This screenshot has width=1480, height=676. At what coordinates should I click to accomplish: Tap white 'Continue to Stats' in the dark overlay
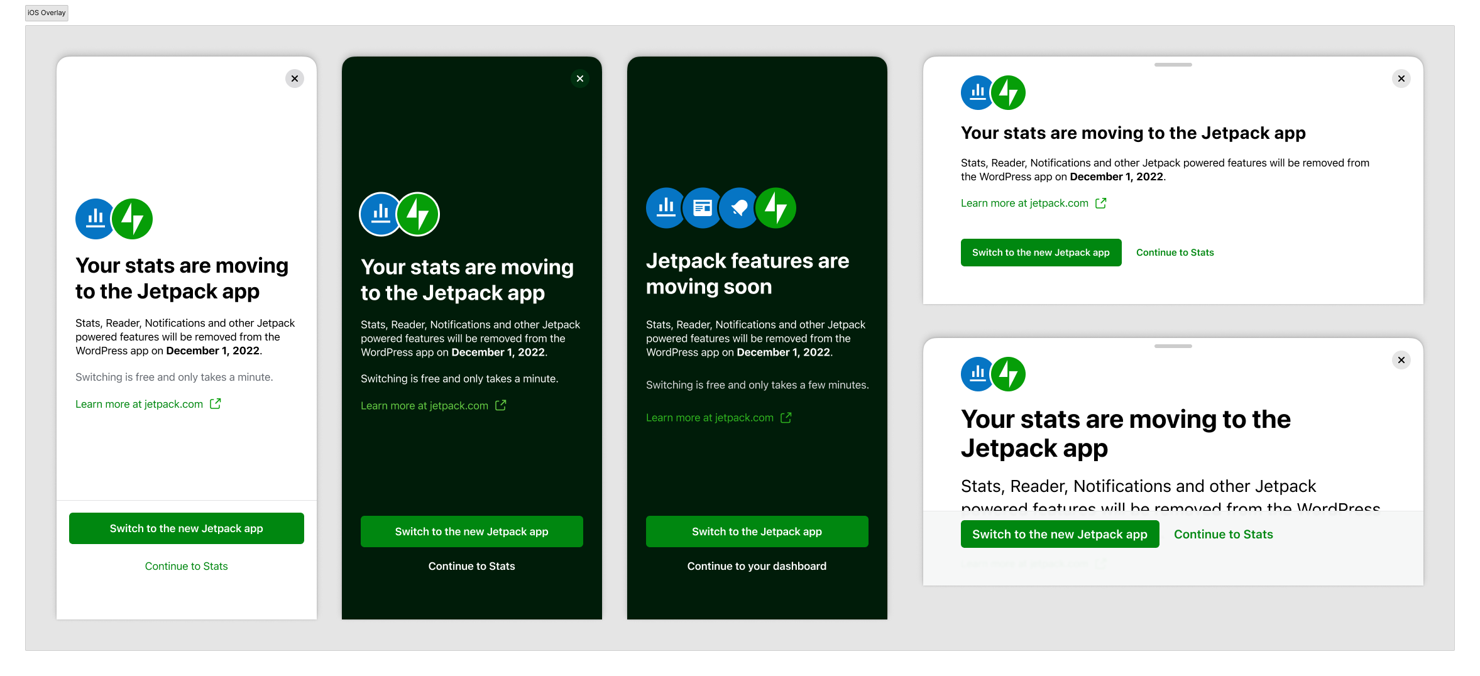point(472,566)
